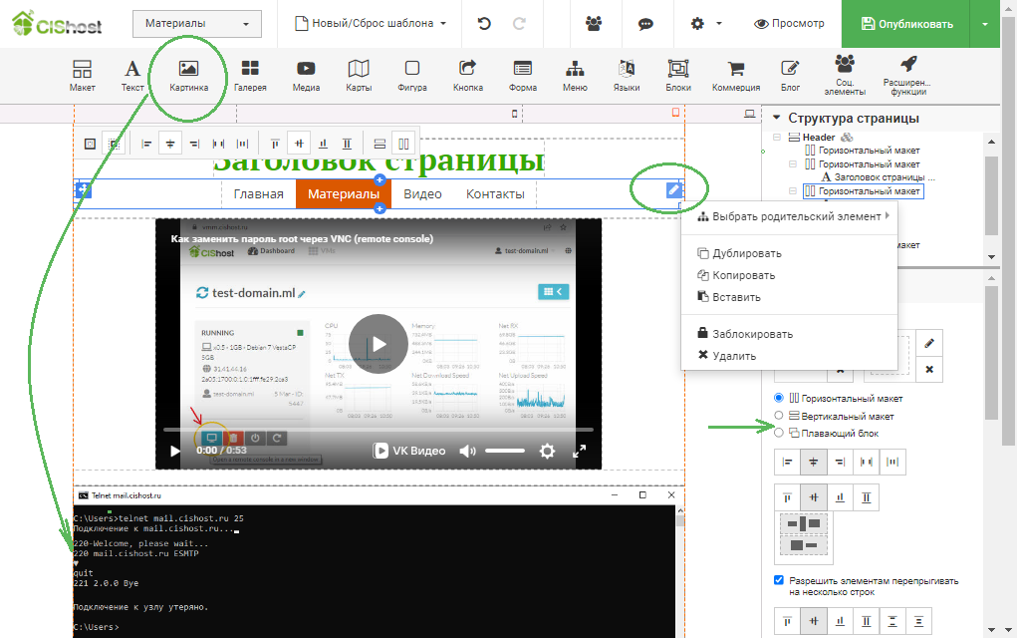This screenshot has width=1017, height=638.
Task: Click the undo arrow icon
Action: tap(484, 24)
